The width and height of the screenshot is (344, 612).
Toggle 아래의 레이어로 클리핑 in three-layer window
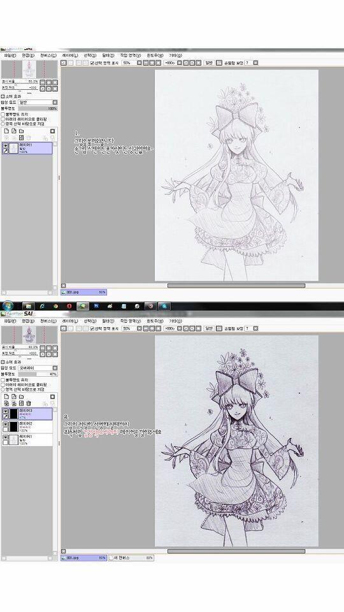point(3,384)
